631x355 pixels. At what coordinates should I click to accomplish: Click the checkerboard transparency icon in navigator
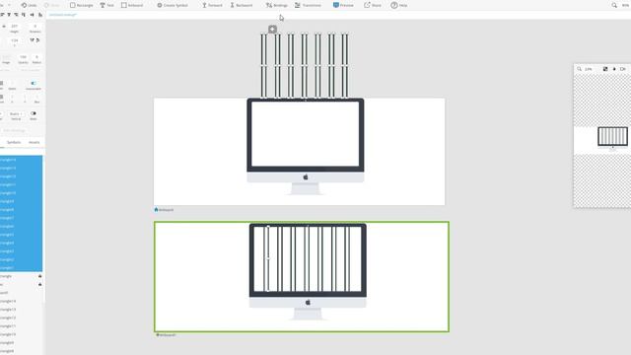pos(605,69)
